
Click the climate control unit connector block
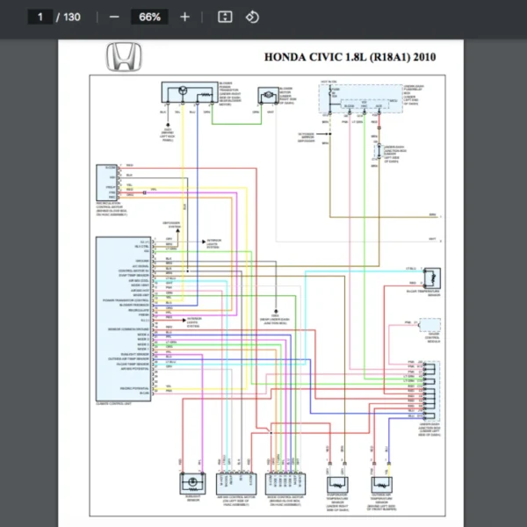pyautogui.click(x=123, y=317)
